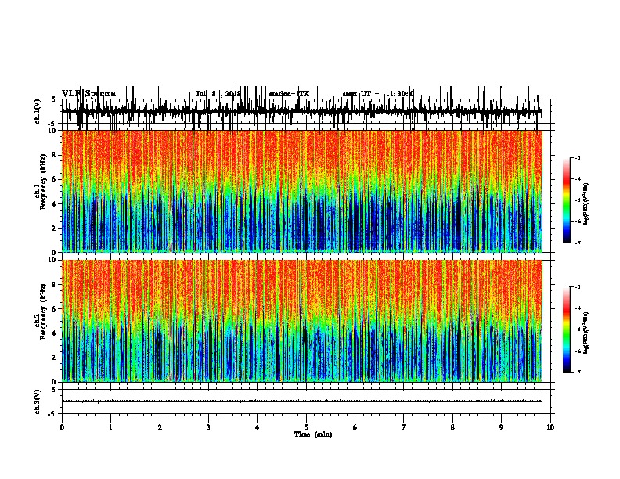Click the time axis tick label "7"
620x479 pixels.
404,427
